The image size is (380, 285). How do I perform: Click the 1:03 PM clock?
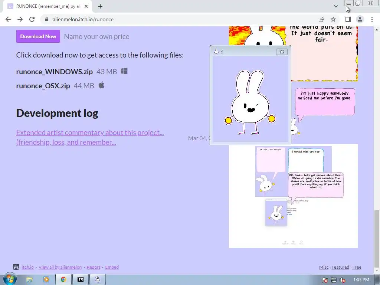[x=361, y=280]
